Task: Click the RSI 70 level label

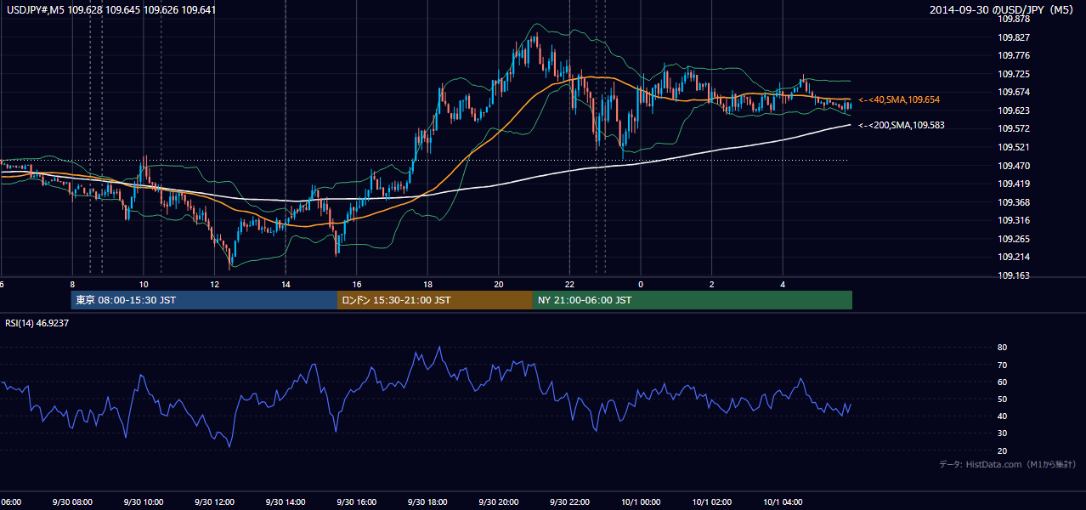Action: (x=1002, y=365)
